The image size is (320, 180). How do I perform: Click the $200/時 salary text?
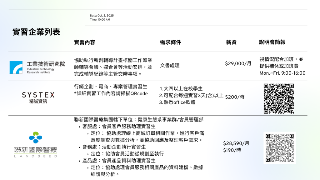pos(235,97)
